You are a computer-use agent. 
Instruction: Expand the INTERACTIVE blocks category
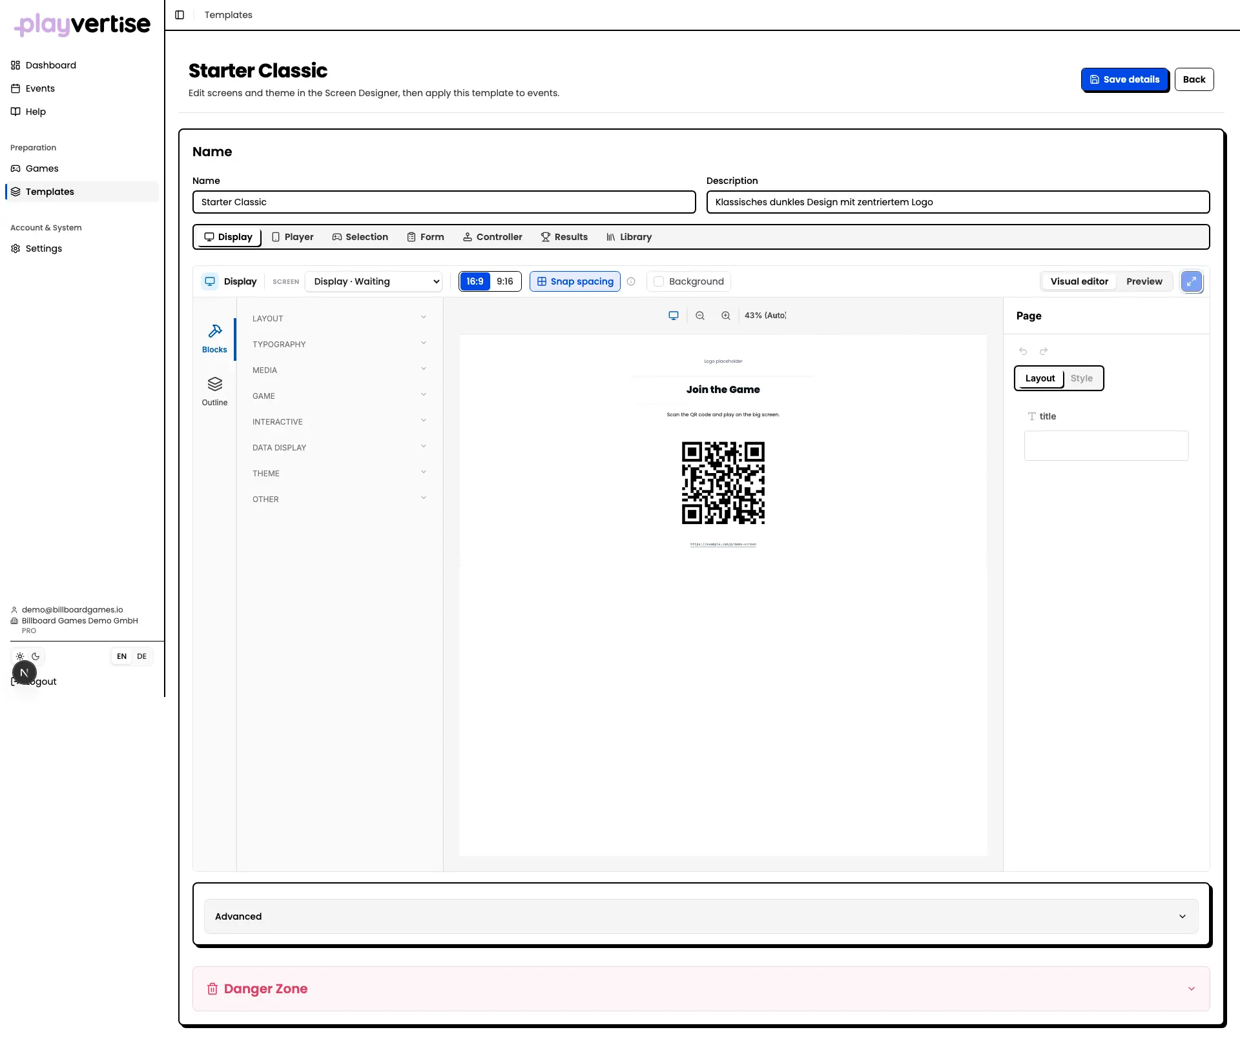coord(339,421)
